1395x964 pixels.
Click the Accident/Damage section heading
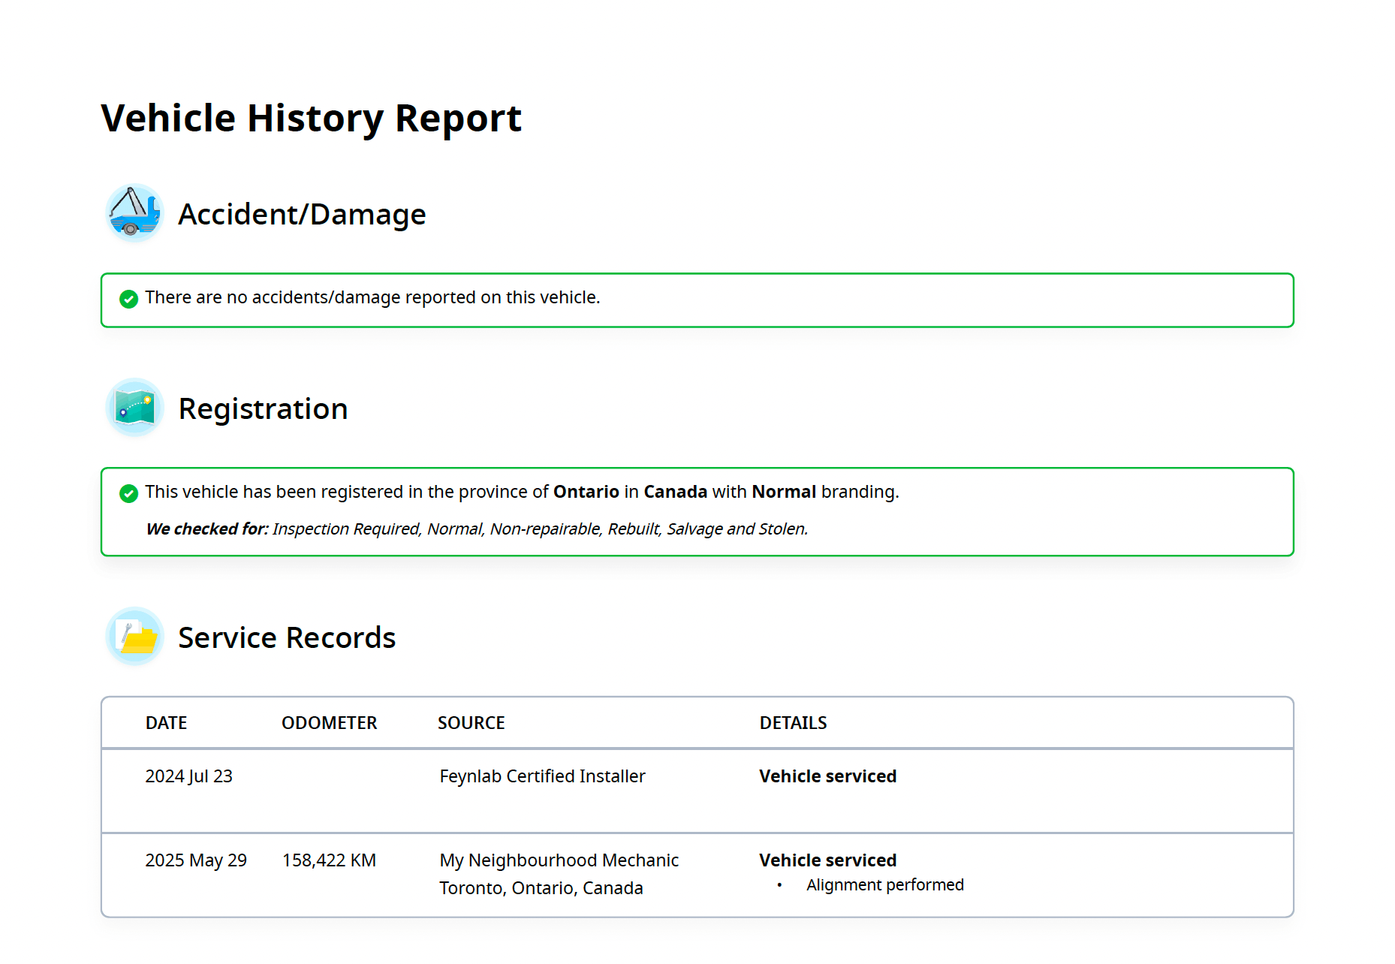[302, 215]
